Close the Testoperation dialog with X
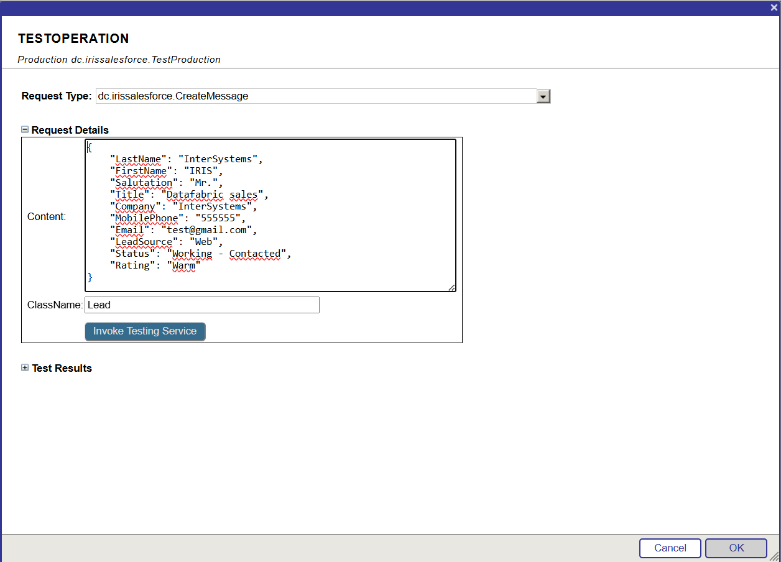The height and width of the screenshot is (562, 781). click(774, 7)
